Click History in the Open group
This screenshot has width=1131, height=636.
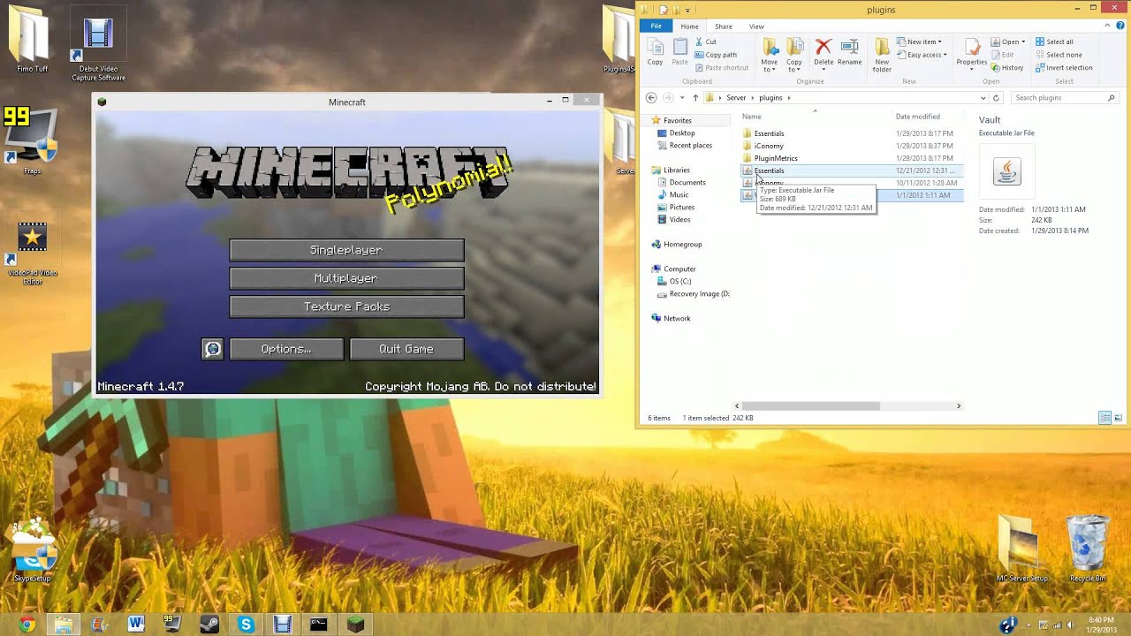click(x=1007, y=67)
